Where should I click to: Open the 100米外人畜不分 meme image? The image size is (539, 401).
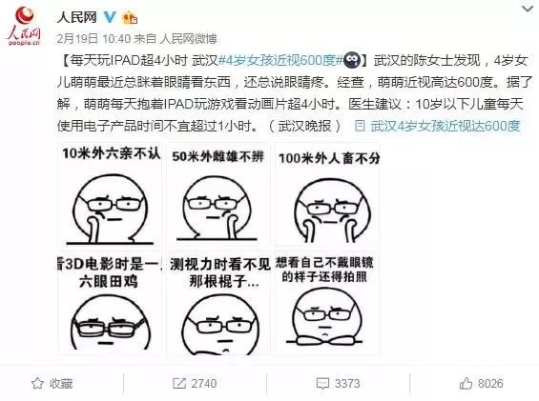(327, 194)
